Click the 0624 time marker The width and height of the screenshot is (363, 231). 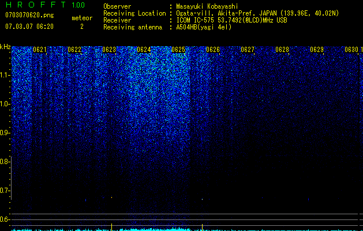144,50
